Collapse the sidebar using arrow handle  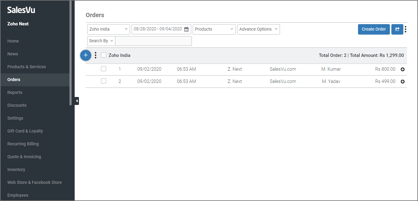pos(77,101)
